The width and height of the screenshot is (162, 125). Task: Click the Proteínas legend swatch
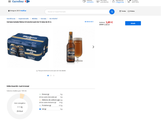(x=40, y=106)
